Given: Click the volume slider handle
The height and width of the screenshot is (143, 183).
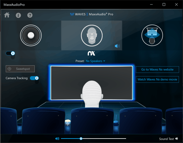Looking at the screenshot, I should [x=81, y=139].
